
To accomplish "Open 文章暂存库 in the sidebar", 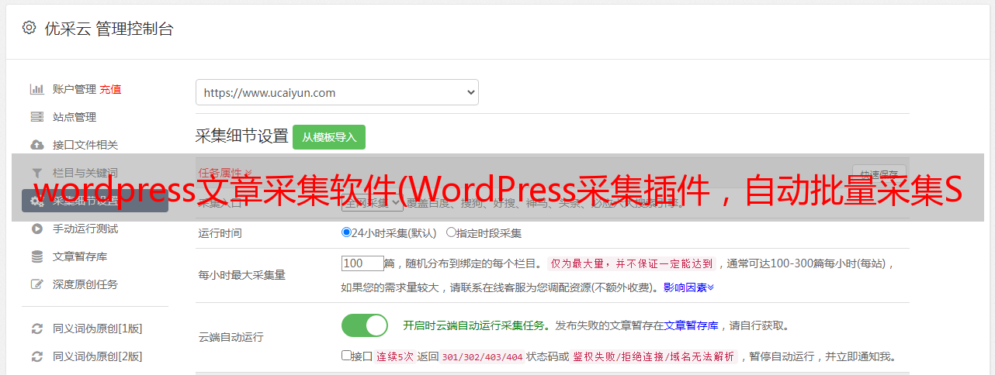I will pyautogui.click(x=80, y=256).
